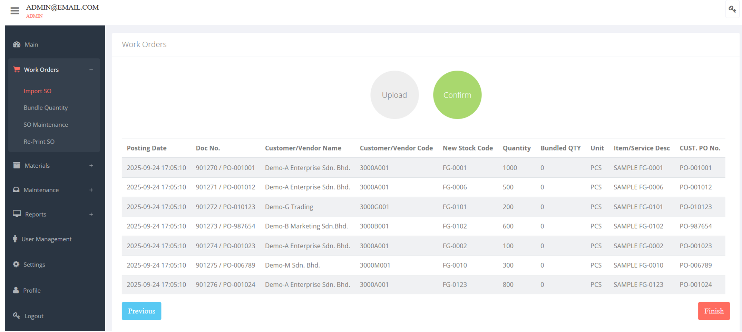Click the Settings gear icon

tap(16, 264)
